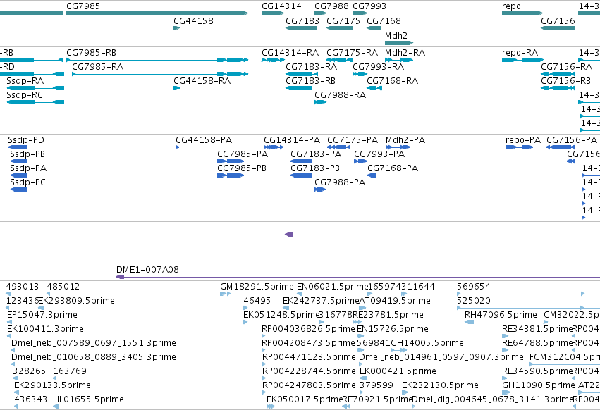This screenshot has height=410, width=600.
Task: Select the CG7175-RA transcript
Action: click(x=339, y=60)
